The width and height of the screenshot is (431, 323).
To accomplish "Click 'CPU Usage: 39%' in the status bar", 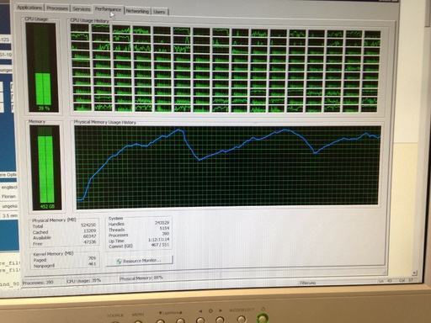I will pyautogui.click(x=83, y=281).
